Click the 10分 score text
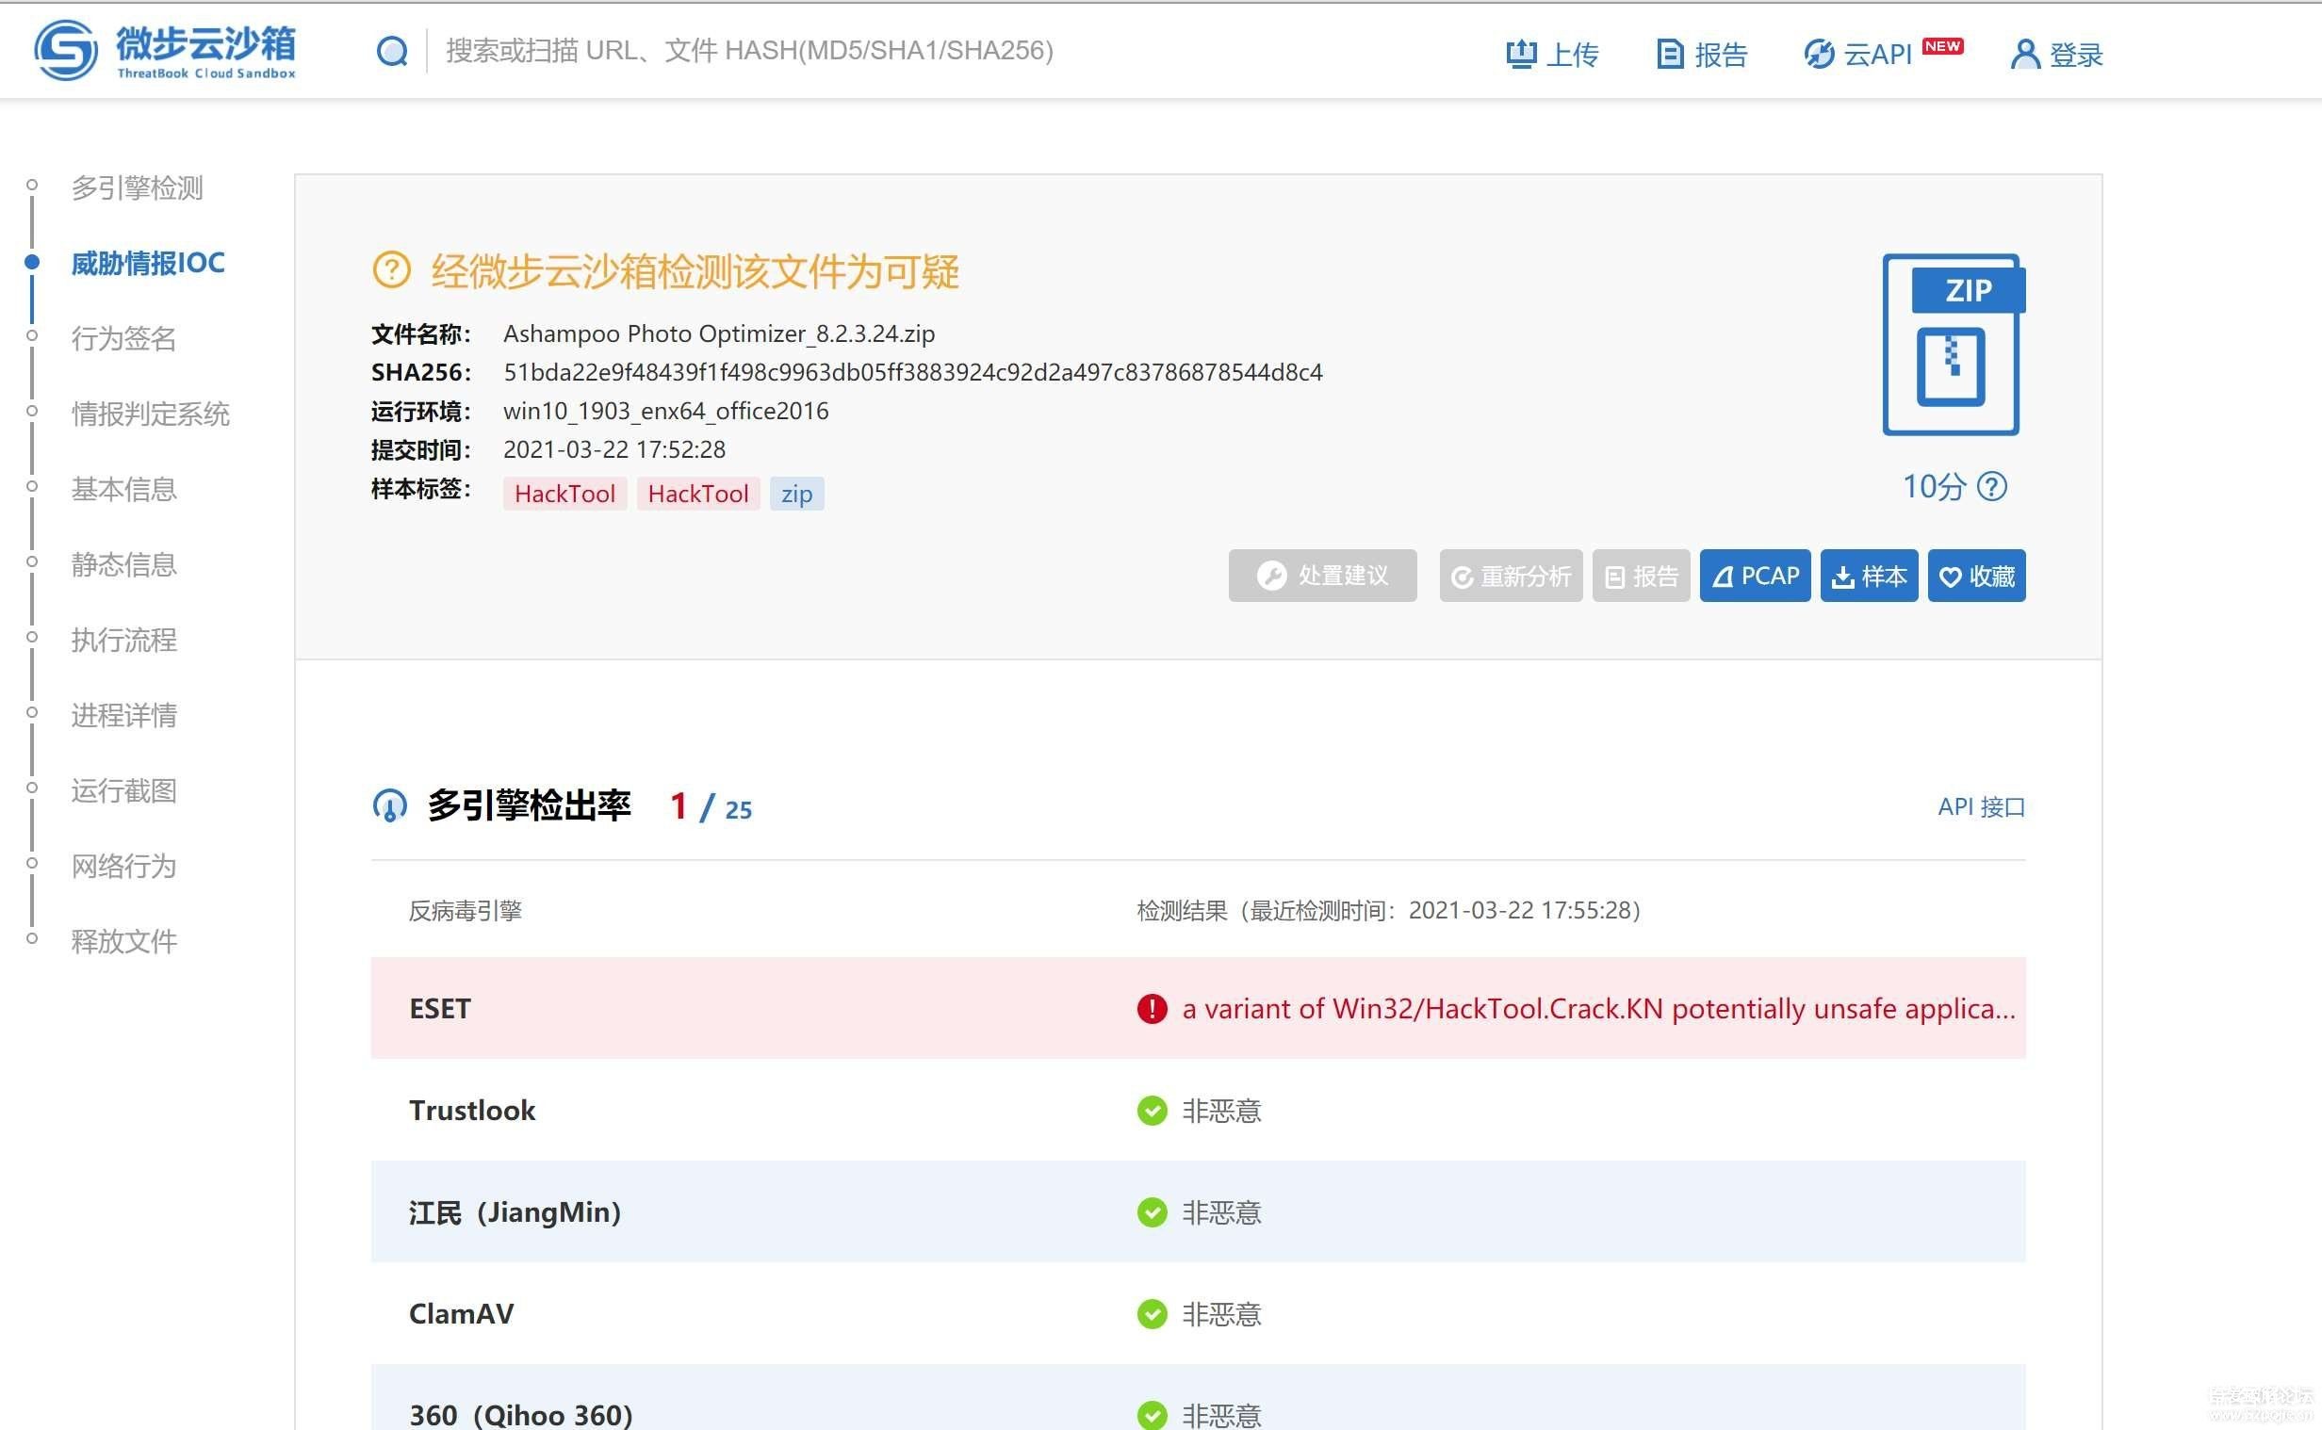 coord(1934,486)
